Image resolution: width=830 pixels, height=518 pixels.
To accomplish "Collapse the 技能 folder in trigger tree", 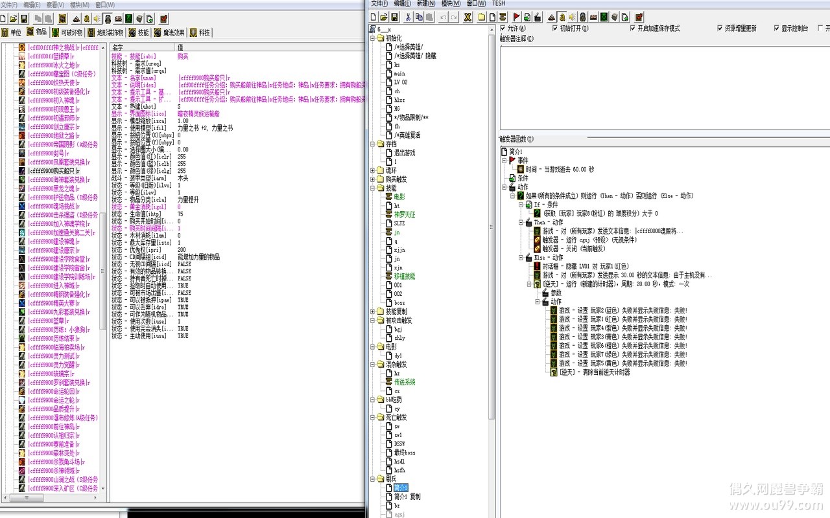I will click(372, 188).
